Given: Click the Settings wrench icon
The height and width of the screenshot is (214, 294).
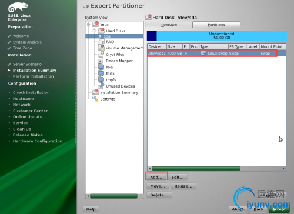Looking at the screenshot, I should [95, 99].
